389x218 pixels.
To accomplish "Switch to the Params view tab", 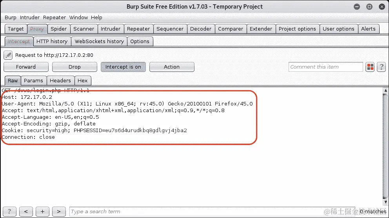I will pyautogui.click(x=33, y=81).
